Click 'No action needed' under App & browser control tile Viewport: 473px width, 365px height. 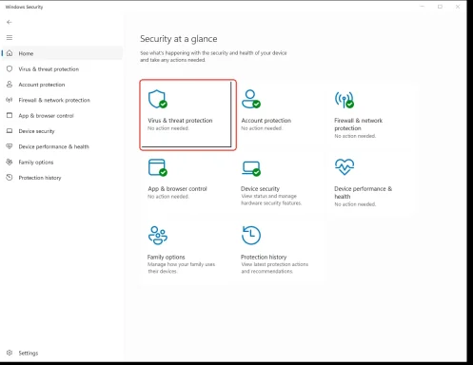[x=168, y=197]
